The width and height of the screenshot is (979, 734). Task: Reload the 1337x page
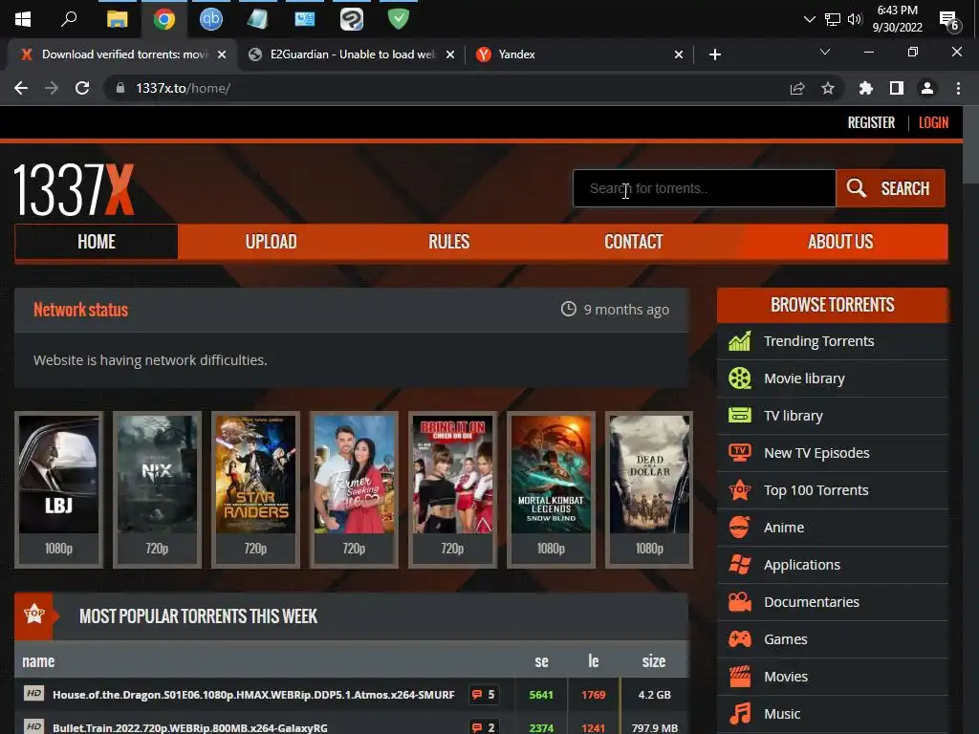pyautogui.click(x=82, y=88)
